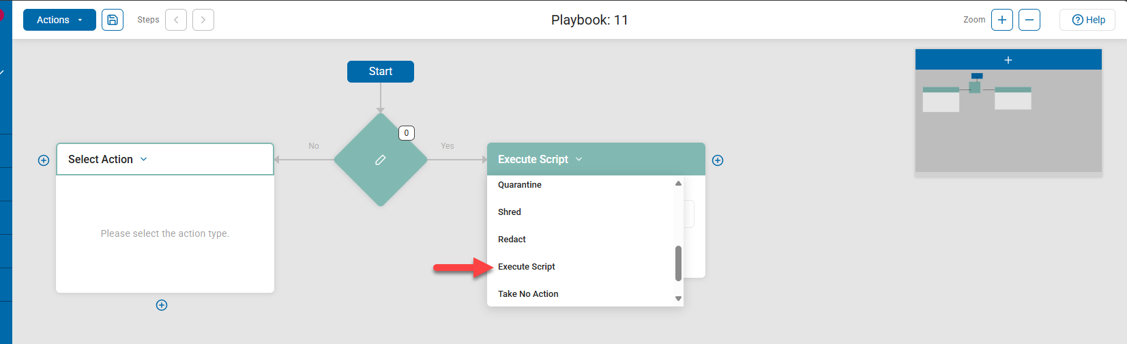This screenshot has height=344, width=1127.
Task: Add a step left of Select Action
Action: coord(44,160)
